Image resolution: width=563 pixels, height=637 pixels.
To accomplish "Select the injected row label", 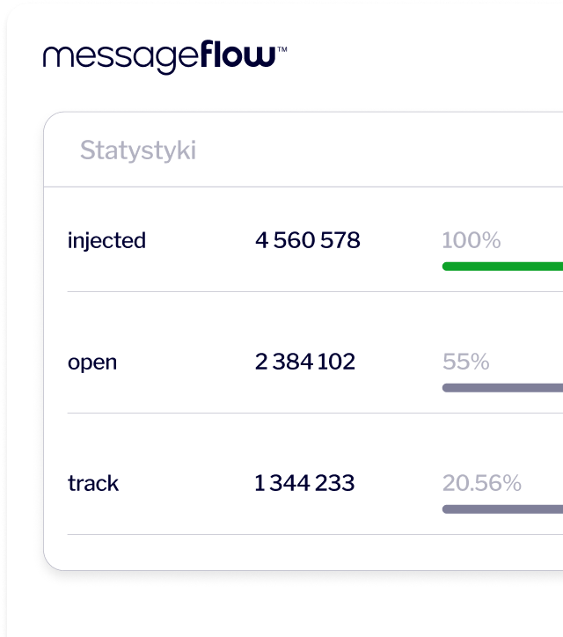I will (x=106, y=240).
